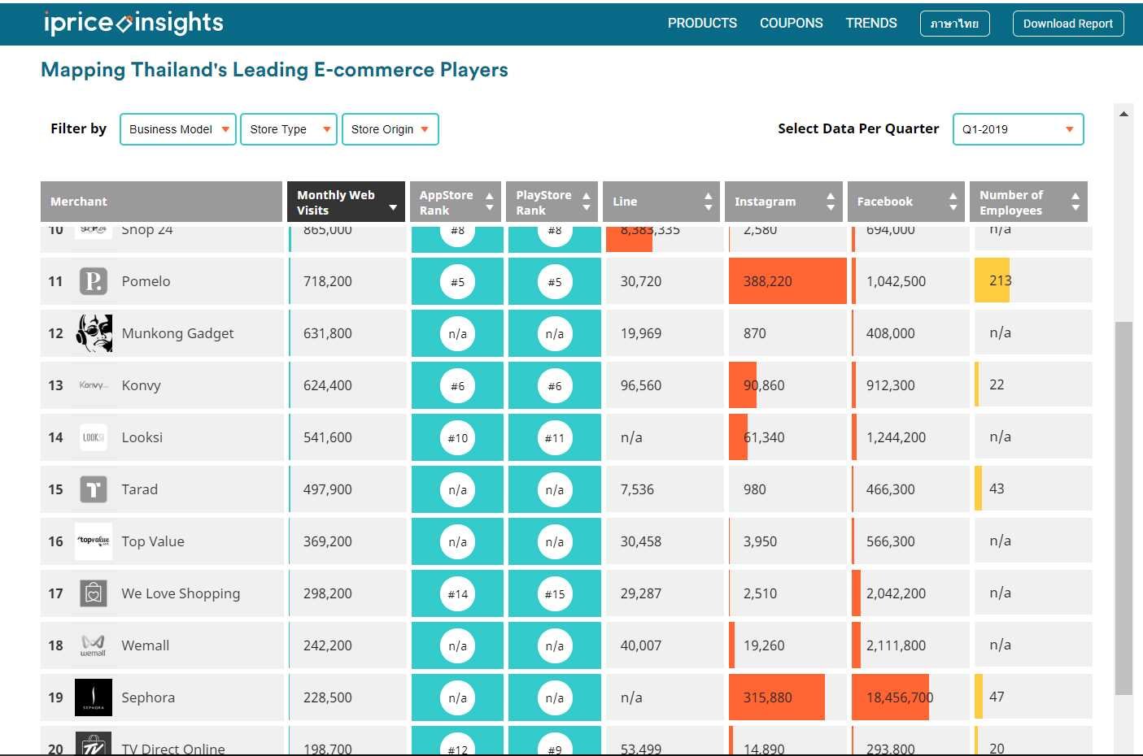
Task: Sort by Number of Employees column
Action: pos(1028,202)
